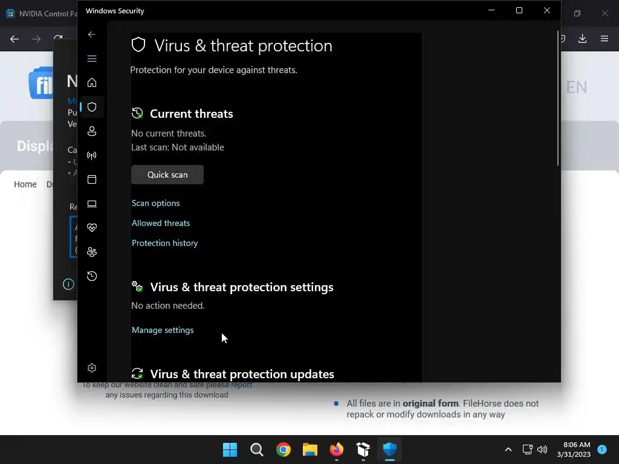This screenshot has height=464, width=619.
Task: Open App & browser control in sidebar
Action: coord(92,179)
